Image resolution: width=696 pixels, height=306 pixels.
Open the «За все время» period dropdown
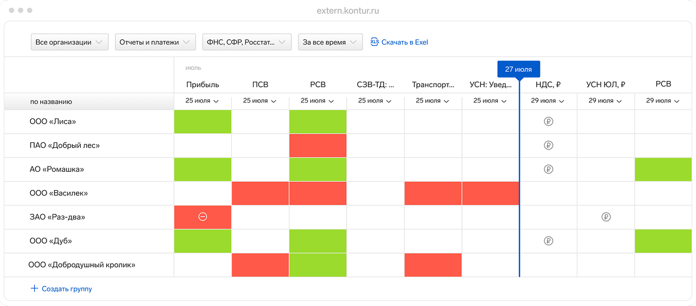[330, 42]
